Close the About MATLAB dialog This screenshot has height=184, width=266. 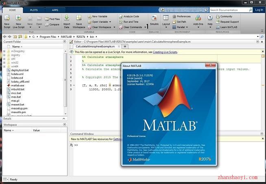[x=211, y=65]
